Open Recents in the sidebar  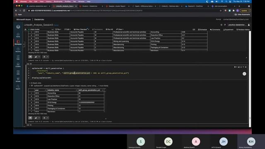[18, 50]
